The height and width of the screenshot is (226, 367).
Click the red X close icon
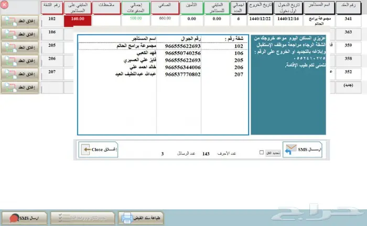click(x=4, y=5)
